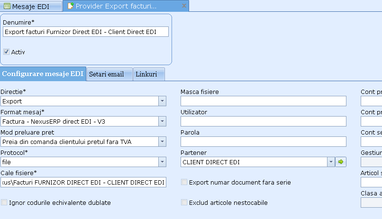Open the Protocol dropdown arrow

(x=162, y=162)
